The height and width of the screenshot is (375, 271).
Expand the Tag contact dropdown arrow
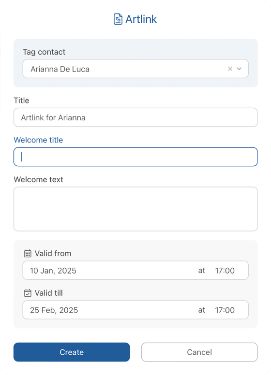click(239, 69)
